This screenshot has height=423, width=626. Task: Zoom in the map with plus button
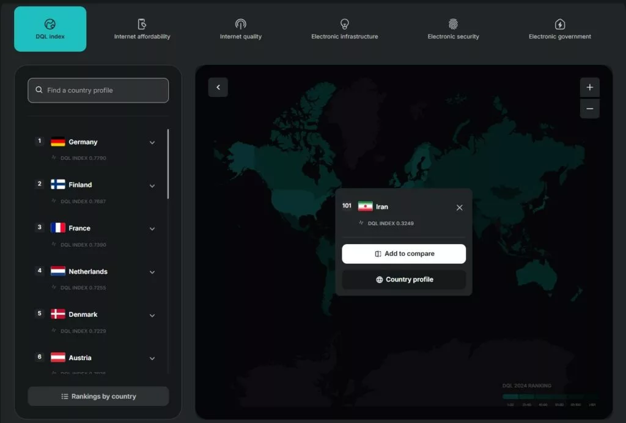[589, 87]
